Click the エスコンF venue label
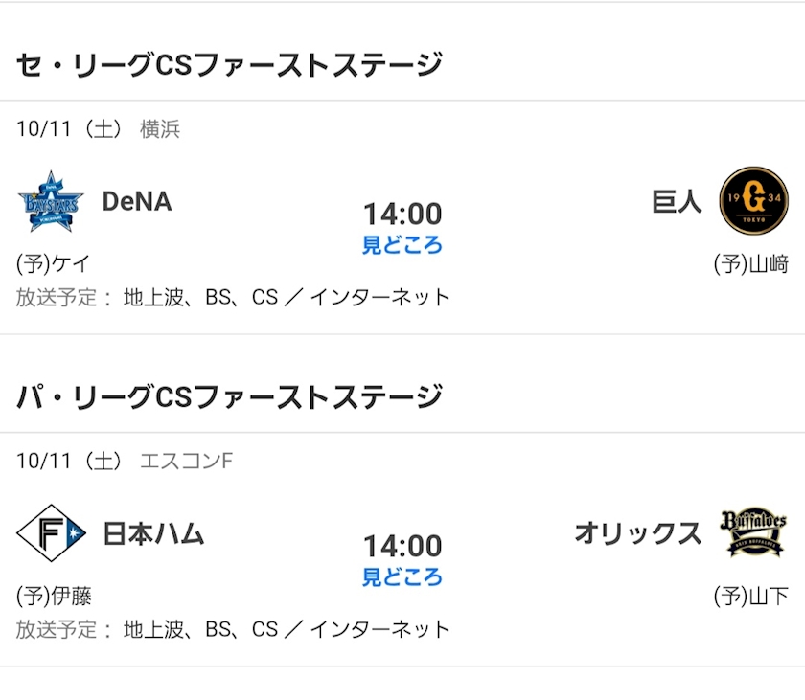Screen dimensions: 805x700 pyautogui.click(x=186, y=461)
